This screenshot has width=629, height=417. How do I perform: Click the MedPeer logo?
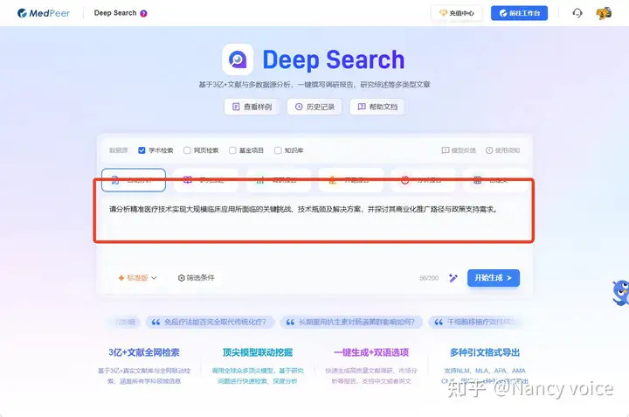[44, 13]
